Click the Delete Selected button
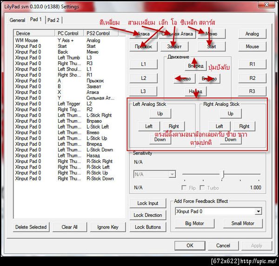This screenshot has height=266, width=279. (x=31, y=227)
